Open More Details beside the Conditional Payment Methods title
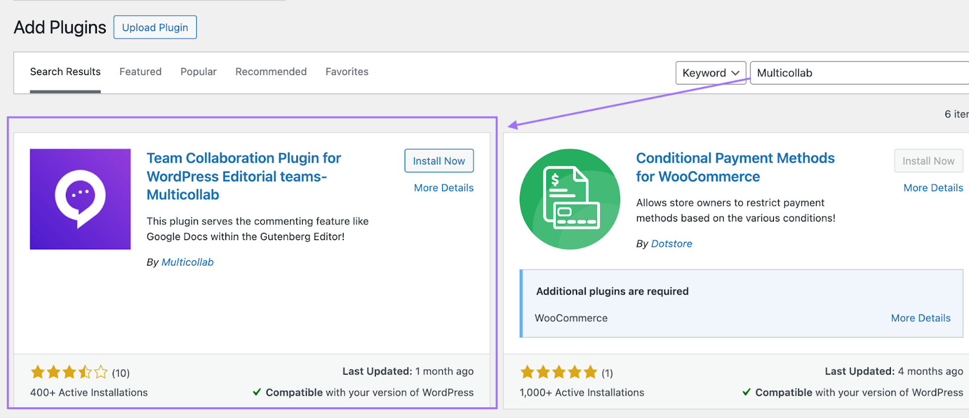Screen dimensions: 969x418 [933, 188]
